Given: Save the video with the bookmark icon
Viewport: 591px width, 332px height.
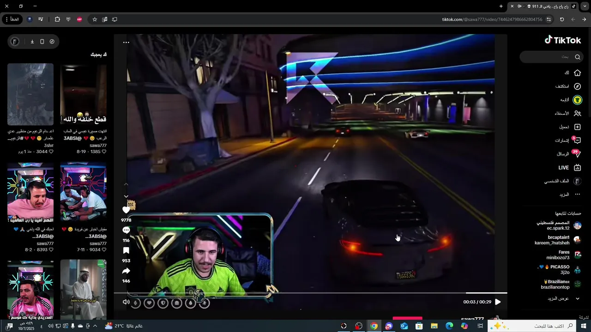Looking at the screenshot, I should (126, 250).
